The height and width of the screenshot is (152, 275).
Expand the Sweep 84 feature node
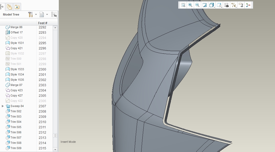3,106
